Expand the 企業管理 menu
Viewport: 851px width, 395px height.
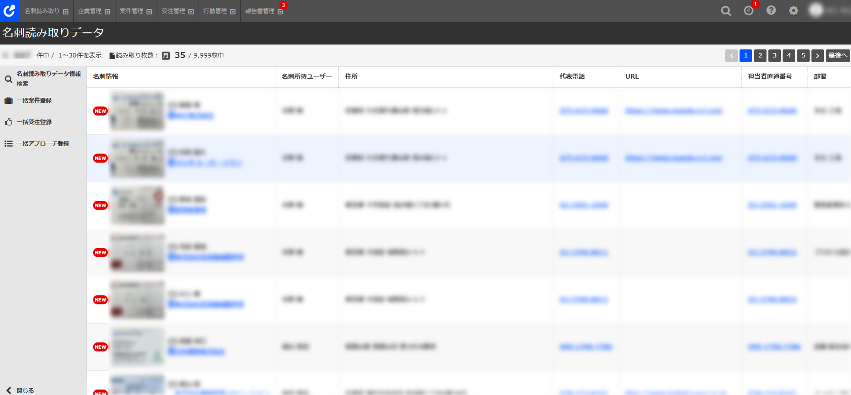[x=94, y=11]
